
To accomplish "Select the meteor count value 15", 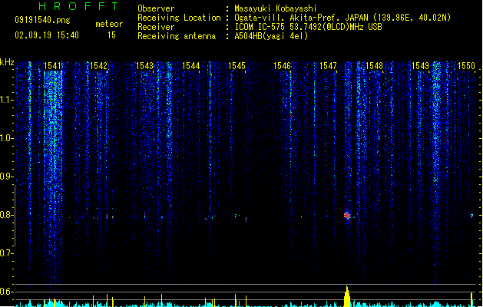I will [x=111, y=35].
